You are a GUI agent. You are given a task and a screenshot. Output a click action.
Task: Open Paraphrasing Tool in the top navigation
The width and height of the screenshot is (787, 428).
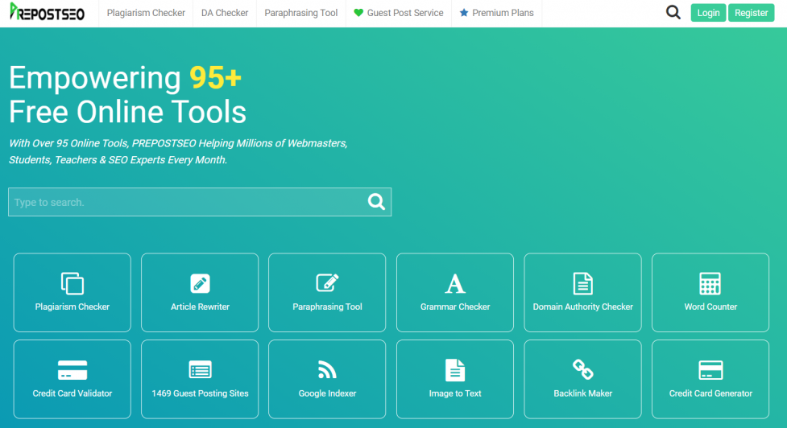(300, 13)
